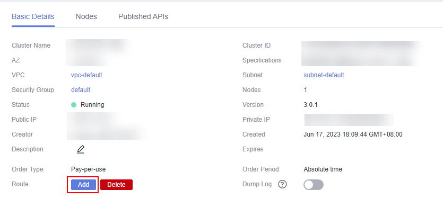
Task: Click the Running status text
Action: [x=92, y=105]
